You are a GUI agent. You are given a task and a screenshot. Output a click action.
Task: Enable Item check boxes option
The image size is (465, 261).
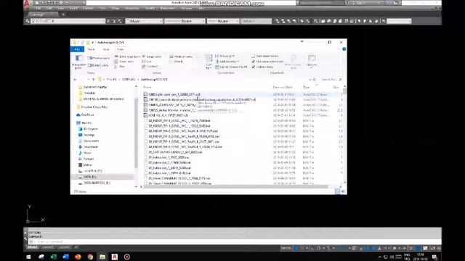(264, 56)
